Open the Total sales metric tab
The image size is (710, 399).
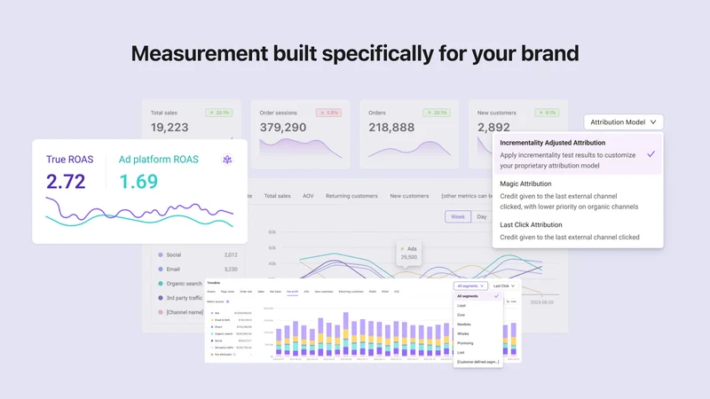(277, 196)
